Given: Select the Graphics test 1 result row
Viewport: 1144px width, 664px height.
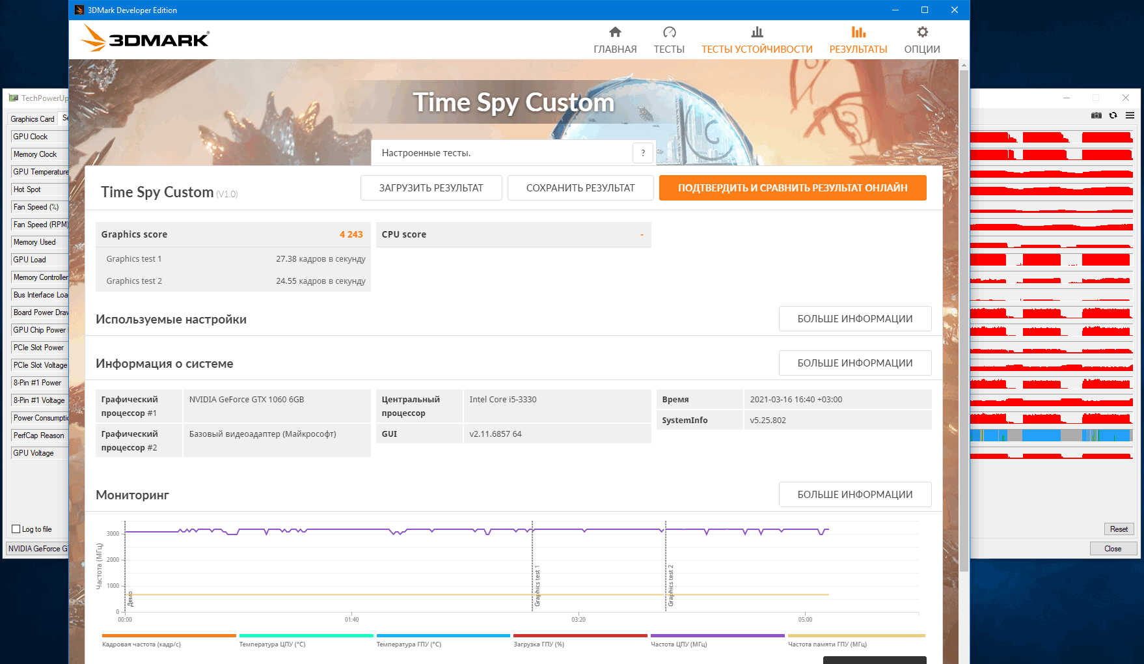Looking at the screenshot, I should 233,258.
